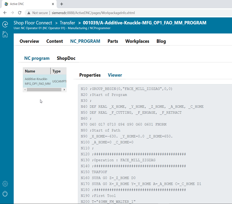
Task: Click the table scroll right arrow
Action: tap(64, 90)
